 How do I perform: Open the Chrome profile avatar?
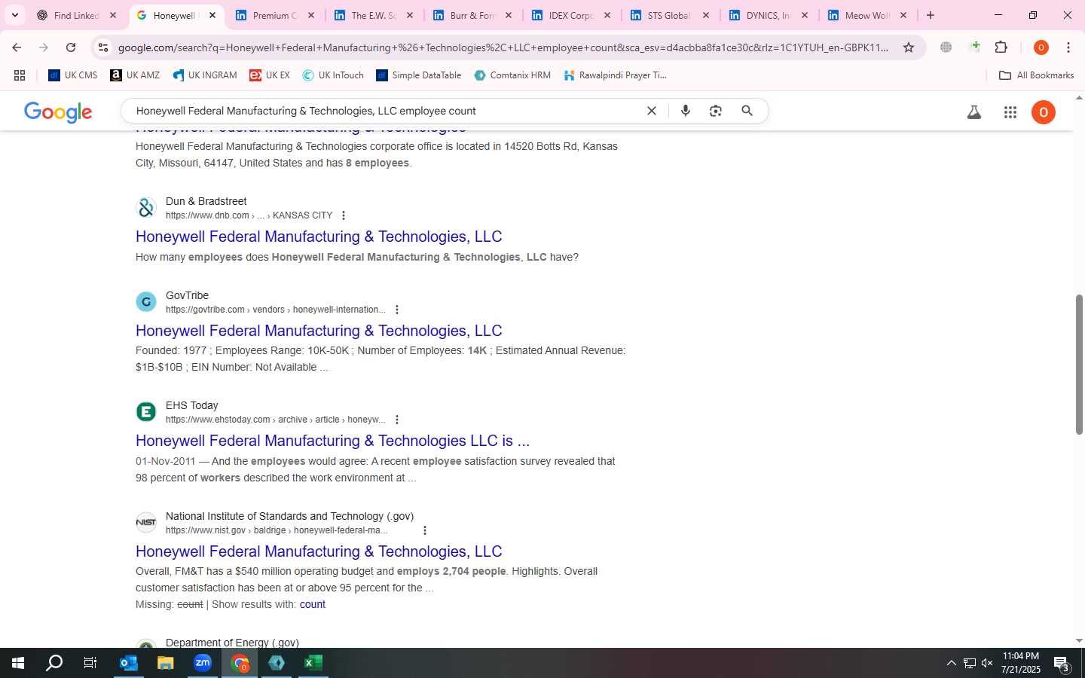click(x=1041, y=47)
